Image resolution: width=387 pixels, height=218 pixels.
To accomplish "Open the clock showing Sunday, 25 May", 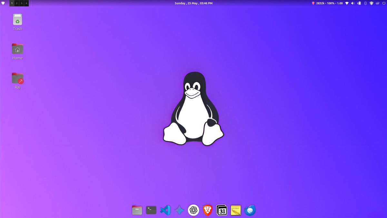I will pyautogui.click(x=193, y=3).
